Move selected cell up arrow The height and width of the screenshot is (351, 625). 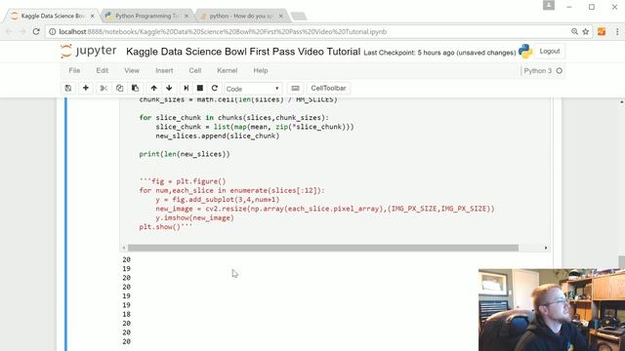click(x=154, y=88)
